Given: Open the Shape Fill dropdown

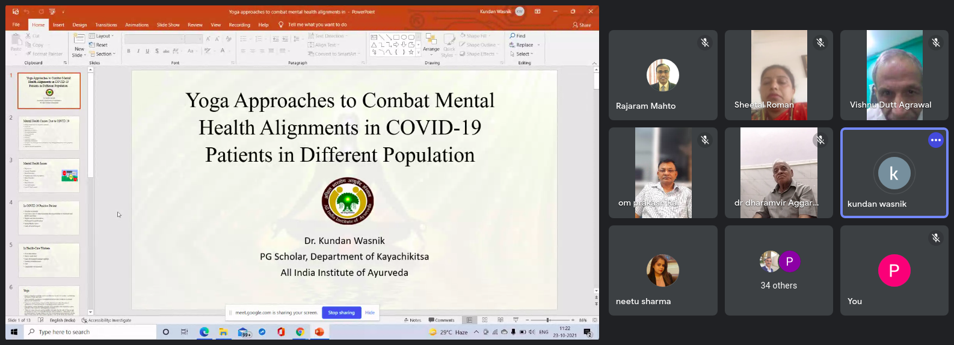Looking at the screenshot, I should [475, 36].
